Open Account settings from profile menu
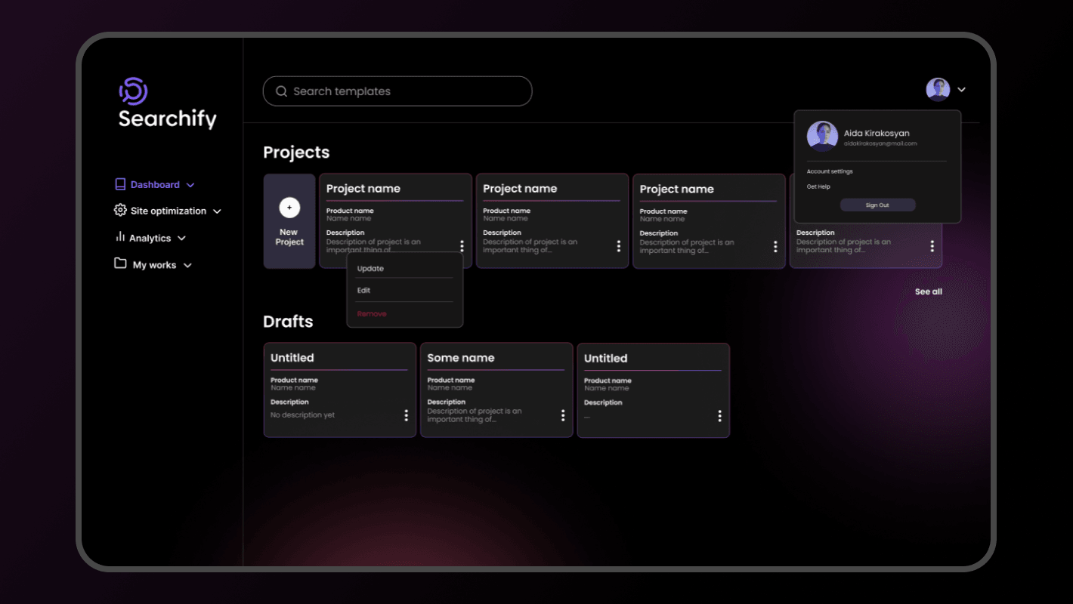The height and width of the screenshot is (604, 1073). [830, 171]
